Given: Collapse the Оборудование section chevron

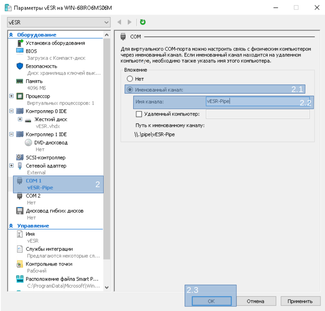Looking at the screenshot, I should click(x=11, y=34).
